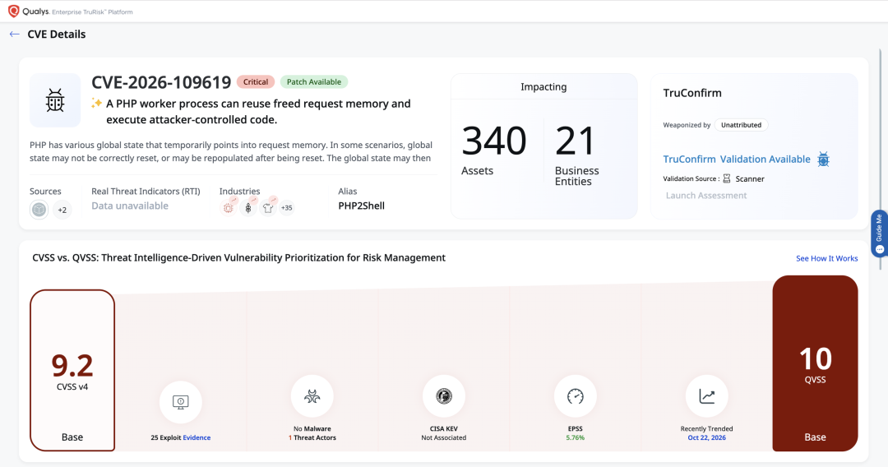This screenshot has width=888, height=467.
Task: Click Launch Assessment
Action: coord(706,196)
